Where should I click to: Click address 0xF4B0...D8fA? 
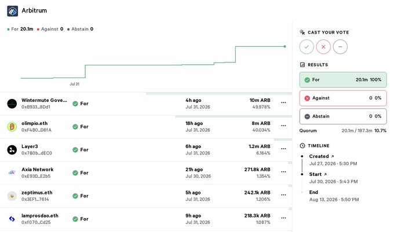click(37, 130)
